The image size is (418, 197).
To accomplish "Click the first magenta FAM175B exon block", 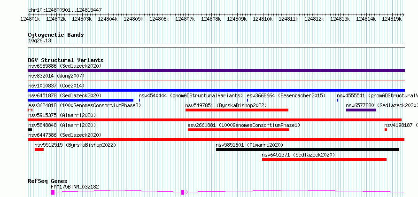I will (53, 192).
